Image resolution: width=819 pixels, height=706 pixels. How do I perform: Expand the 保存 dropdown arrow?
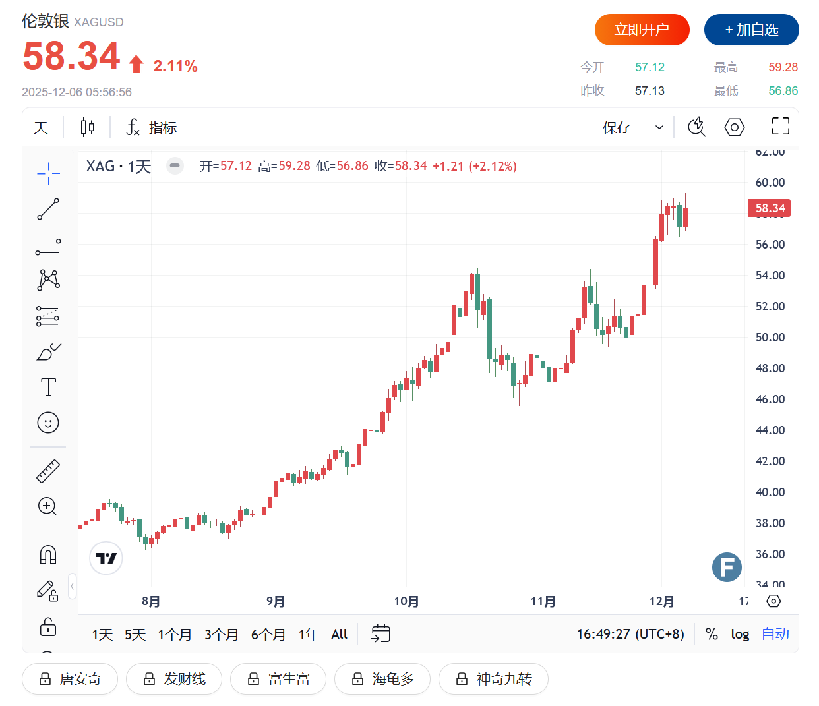coord(659,127)
